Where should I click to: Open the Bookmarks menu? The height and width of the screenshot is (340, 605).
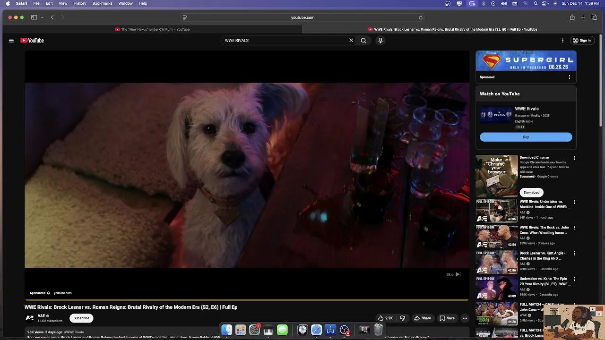[x=102, y=3]
